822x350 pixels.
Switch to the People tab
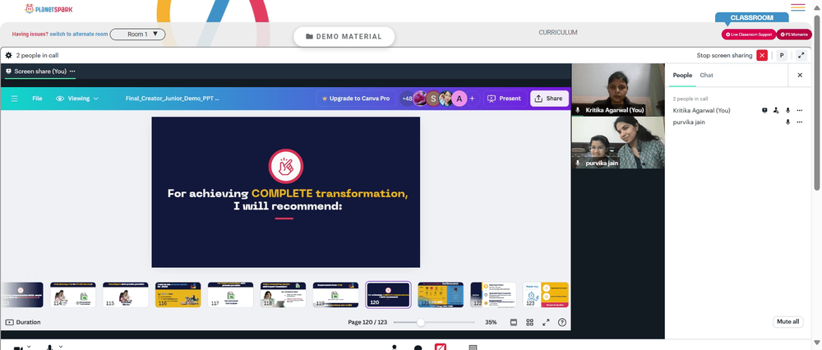coord(682,76)
